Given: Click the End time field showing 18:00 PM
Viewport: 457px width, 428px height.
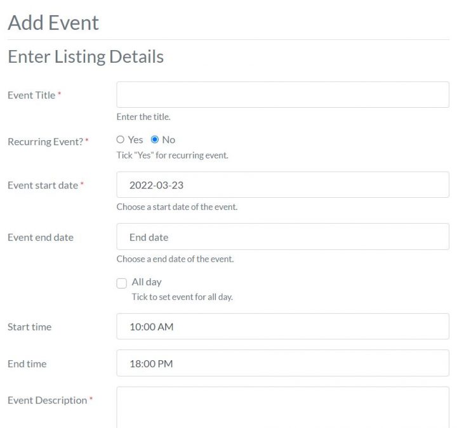Looking at the screenshot, I should (x=282, y=364).
